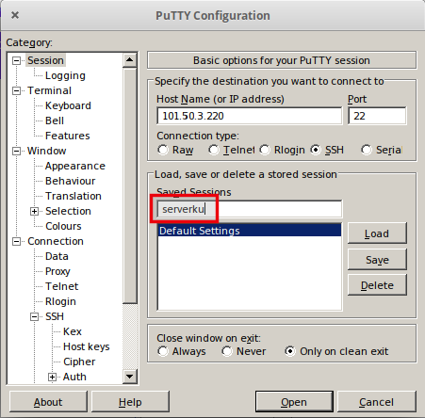Click the category tree scrollbar thumb
Screen dimensions: 425x418
130,185
